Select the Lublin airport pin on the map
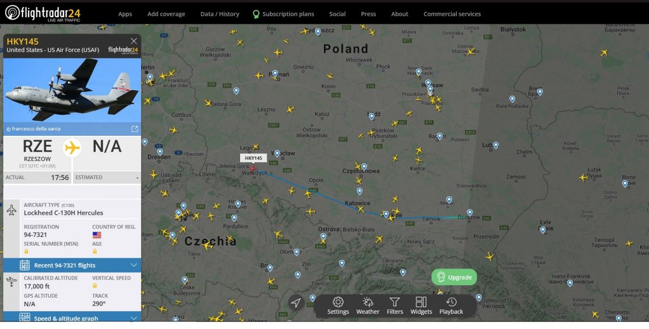Image resolution: width=649 pixels, height=329 pixels. pos(495,145)
